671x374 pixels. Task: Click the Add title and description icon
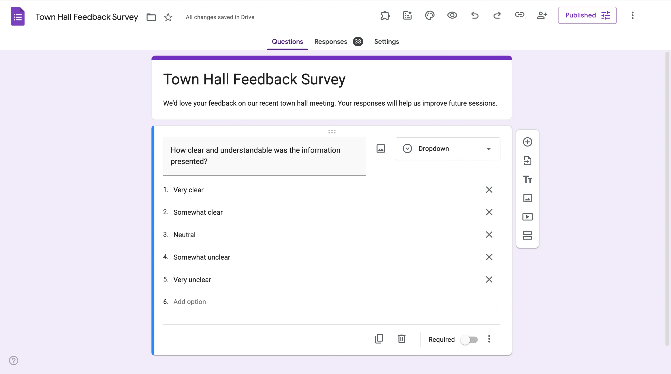528,180
